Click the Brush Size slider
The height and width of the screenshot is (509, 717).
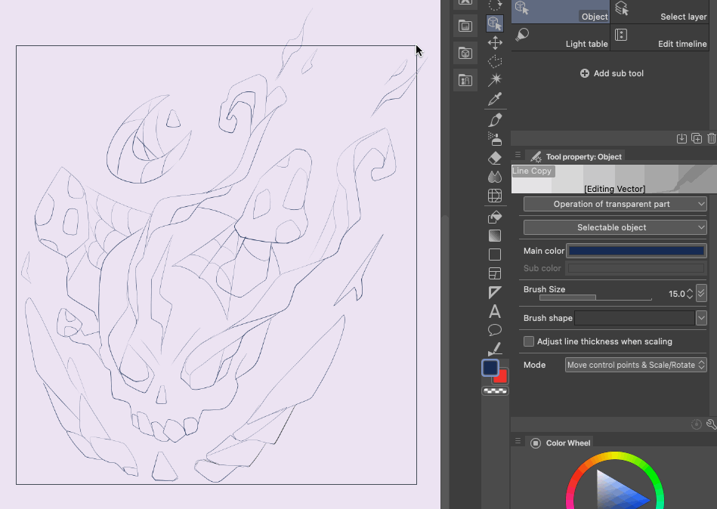595,298
